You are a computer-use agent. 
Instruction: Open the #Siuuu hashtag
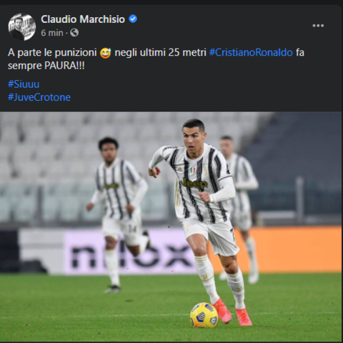coord(24,84)
